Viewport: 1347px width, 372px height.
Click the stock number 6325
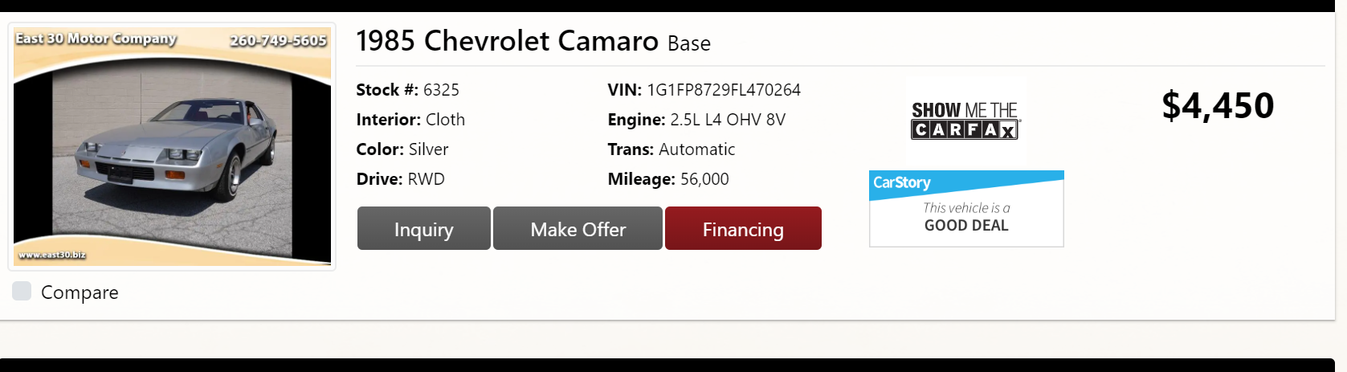[x=441, y=90]
